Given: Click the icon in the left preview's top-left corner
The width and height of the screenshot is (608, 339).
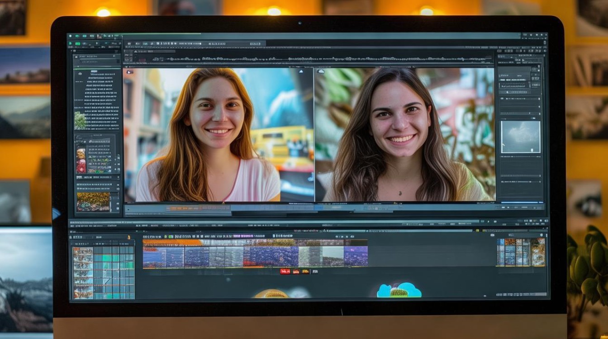Looking at the screenshot, I should [129, 71].
